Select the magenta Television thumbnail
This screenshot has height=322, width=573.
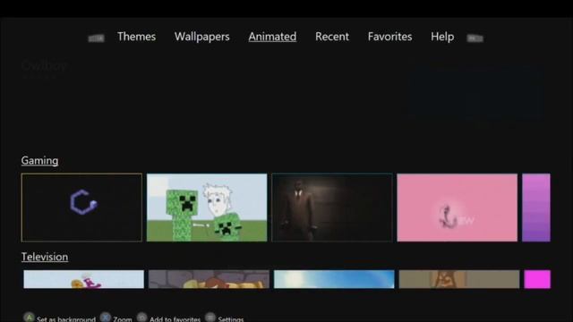pyautogui.click(x=537, y=279)
